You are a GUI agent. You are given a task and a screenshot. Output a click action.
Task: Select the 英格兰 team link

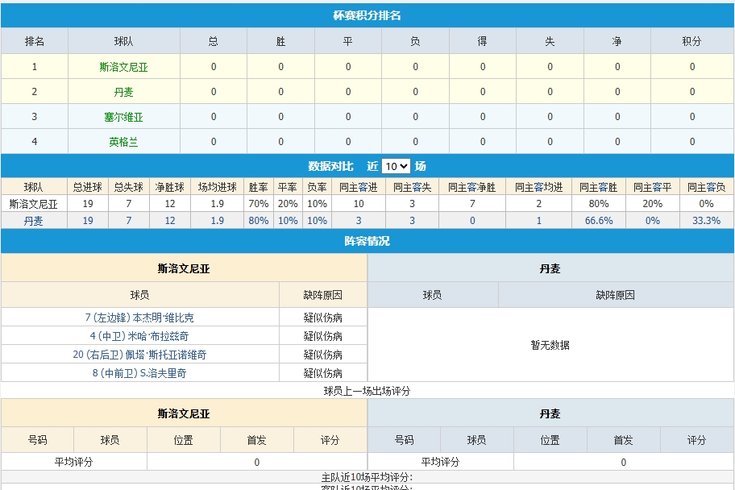coord(123,142)
